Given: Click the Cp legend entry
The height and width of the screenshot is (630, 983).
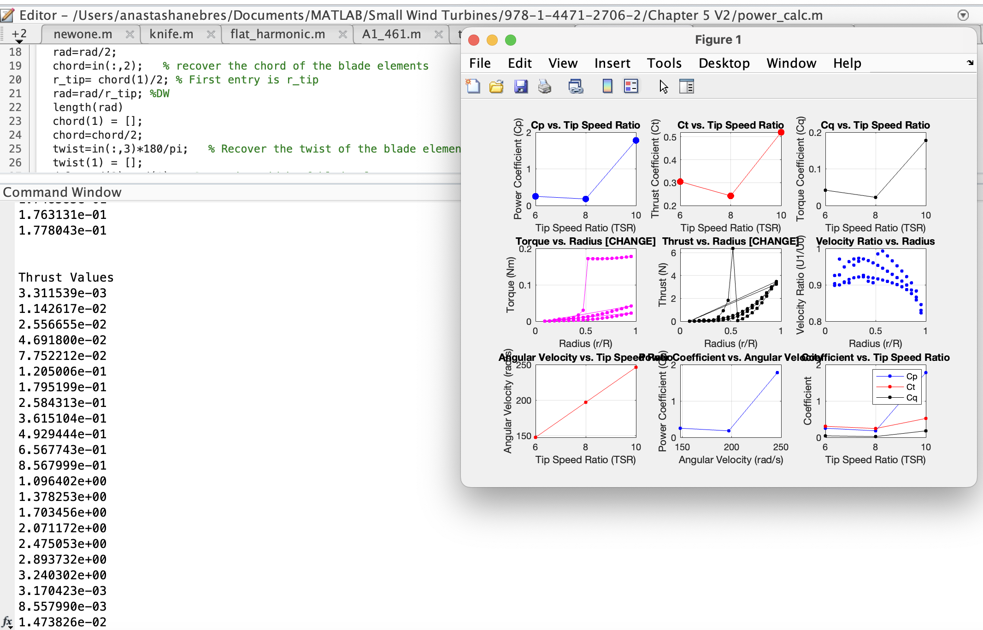Looking at the screenshot, I should 911,376.
